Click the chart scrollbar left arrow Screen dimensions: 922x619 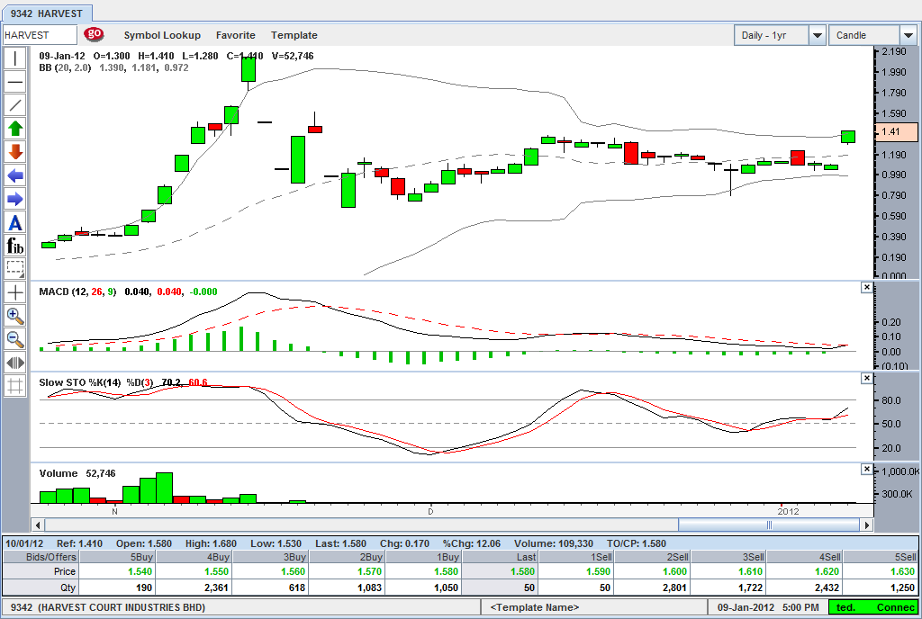coord(38,525)
